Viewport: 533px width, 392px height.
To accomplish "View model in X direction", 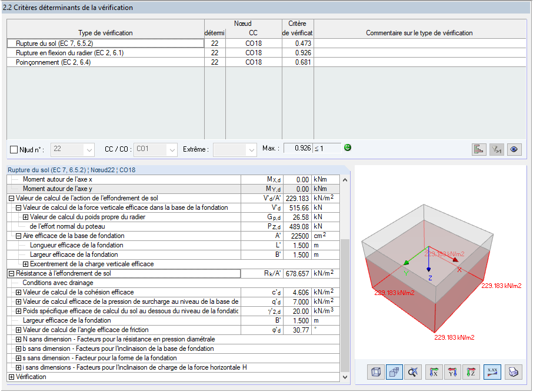I will pyautogui.click(x=434, y=372).
